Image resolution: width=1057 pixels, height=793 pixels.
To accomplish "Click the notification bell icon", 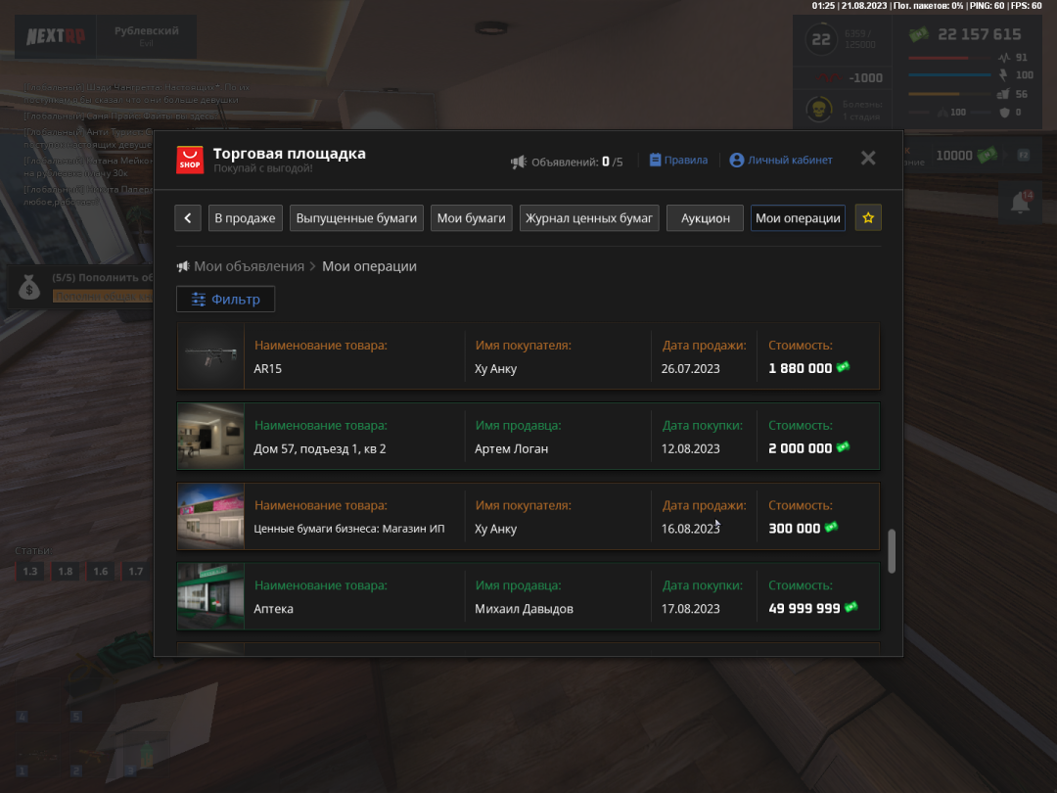I will (x=1019, y=203).
